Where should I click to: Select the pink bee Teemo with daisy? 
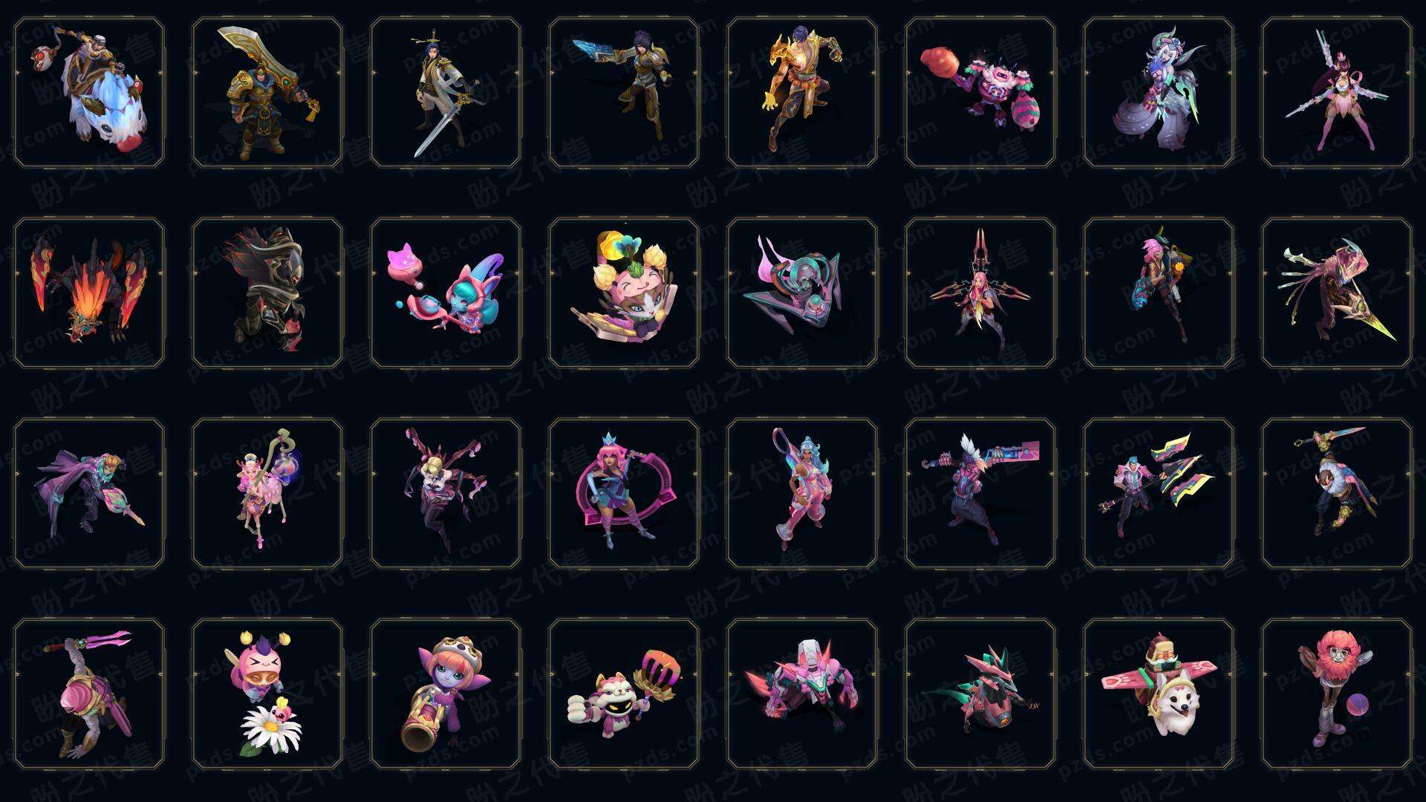coord(267,694)
